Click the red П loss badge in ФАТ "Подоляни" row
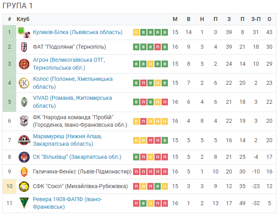This screenshot has height=217, width=280. (158, 47)
